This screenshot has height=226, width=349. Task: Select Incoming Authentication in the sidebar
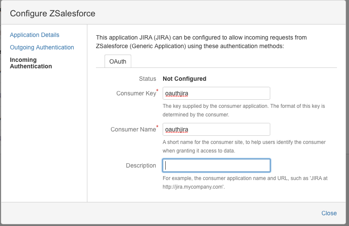tap(31, 63)
